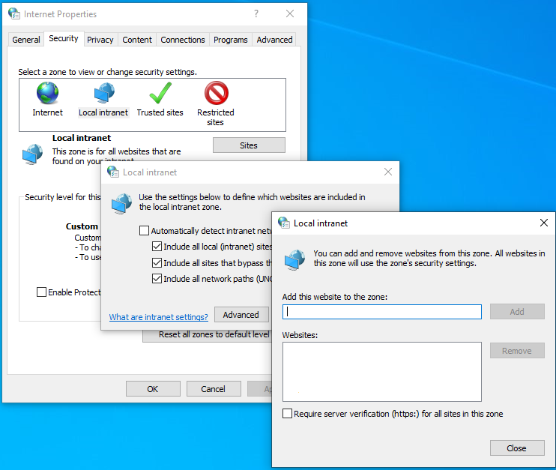Screen dimensions: 556x470
Task: Toggle the Enable Protected Mode checkbox
Action: click(41, 292)
